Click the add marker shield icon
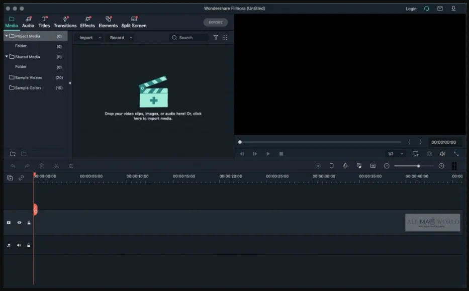 click(x=331, y=166)
